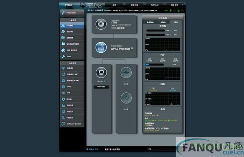Open the WAN settings globe item
The image size is (244, 157).
[72, 81]
